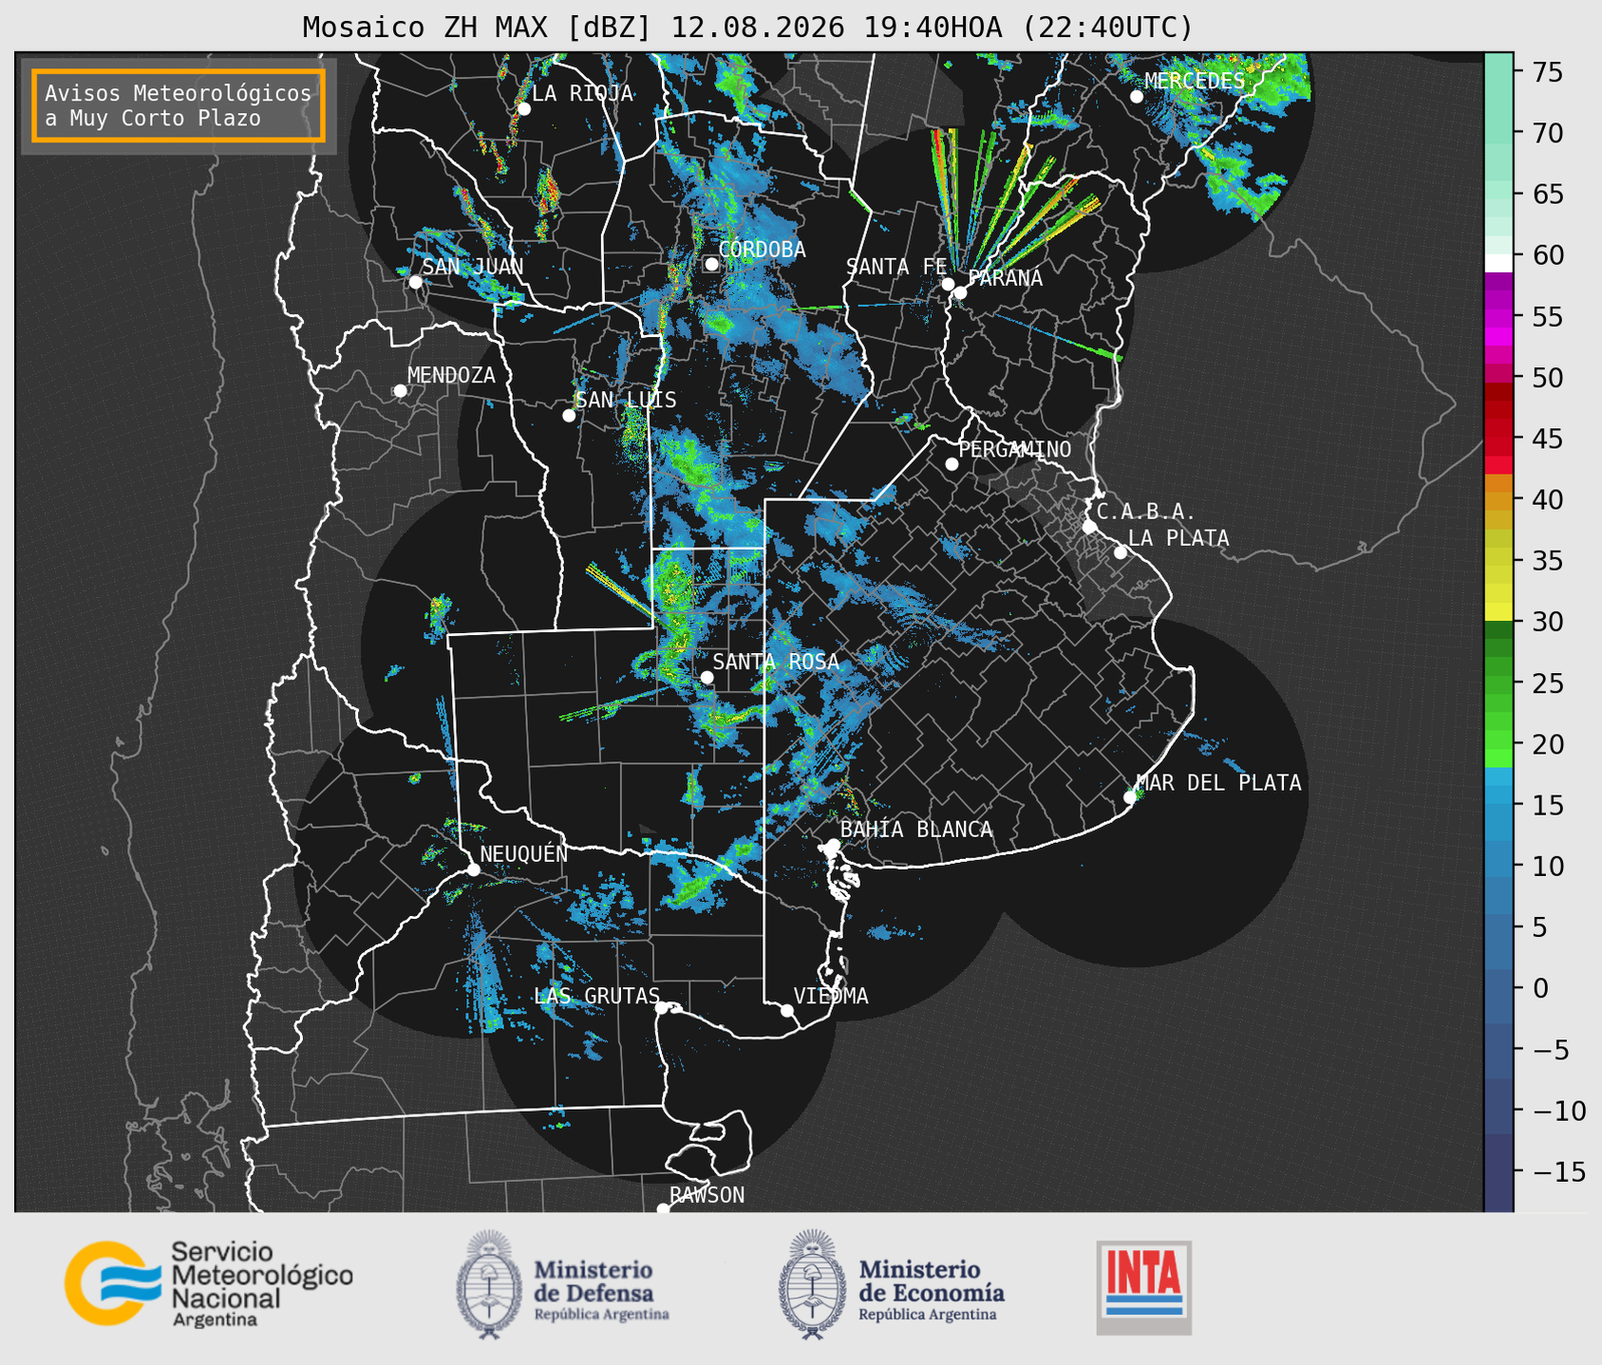Image resolution: width=1602 pixels, height=1365 pixels.
Task: Select the NEUQUÉN city marker
Action: click(x=473, y=869)
